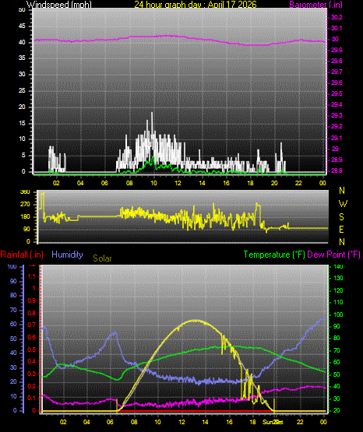Click the S compass label beside direction chart

[x=341, y=217]
